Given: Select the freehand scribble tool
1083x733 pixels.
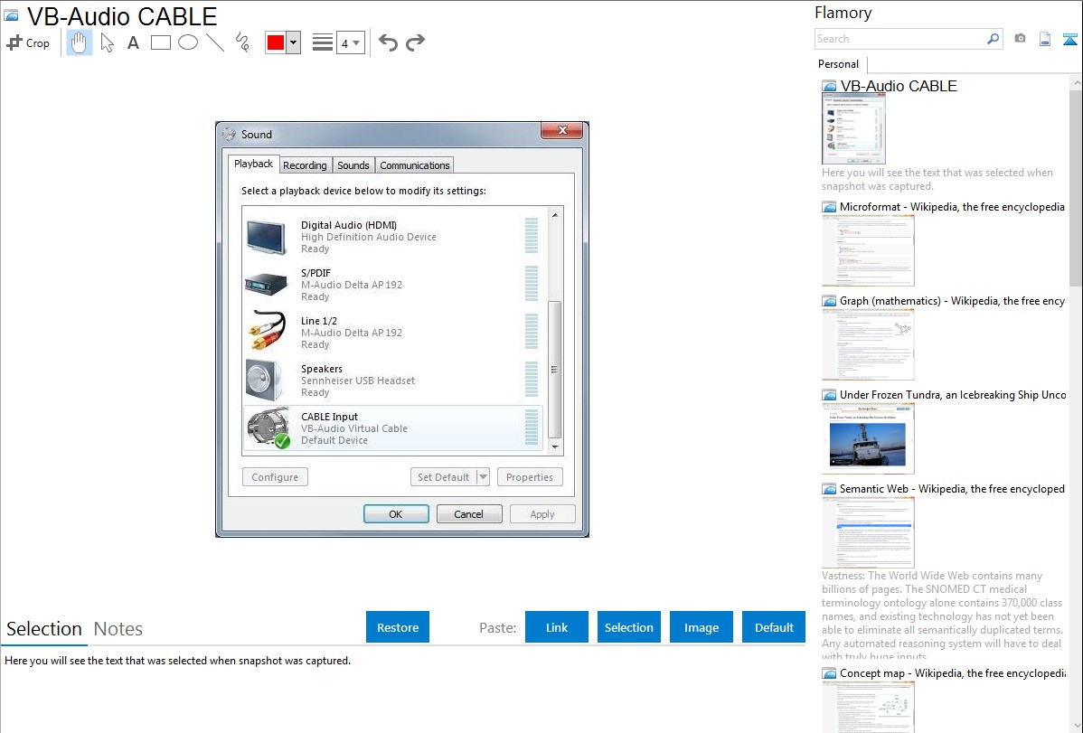Looking at the screenshot, I should click(242, 42).
